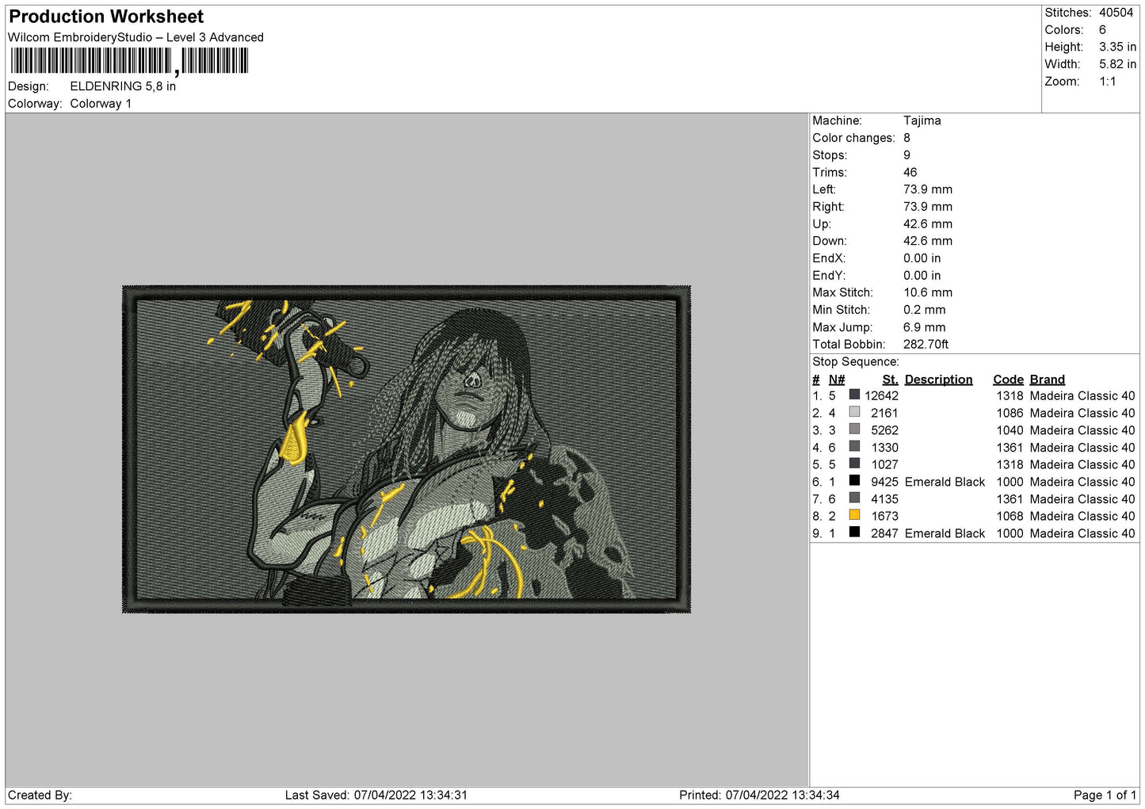Viewport: 1145px width, 809px height.
Task: Click the black swatch in stop 9
Action: tap(854, 532)
